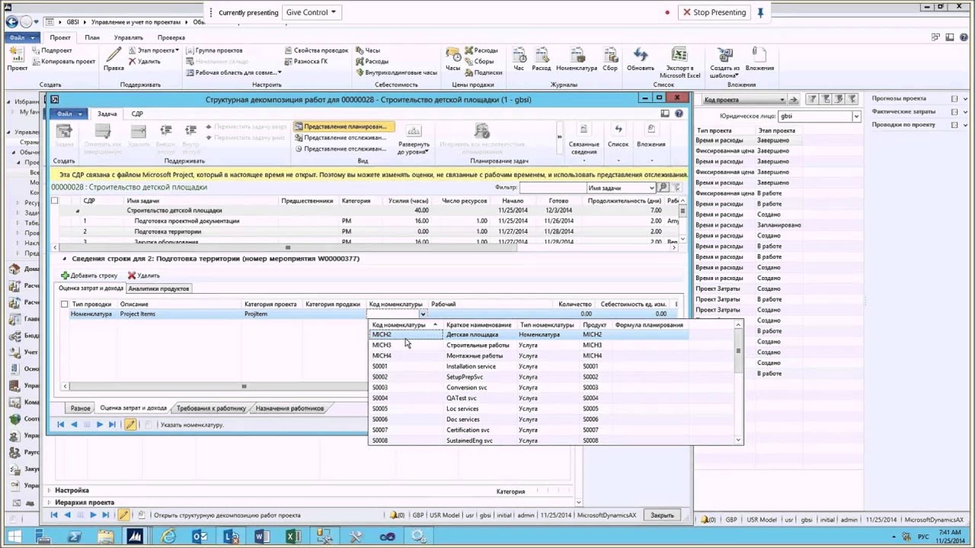
Task: Click the item lookup vertical scrollbar
Action: [x=738, y=381]
